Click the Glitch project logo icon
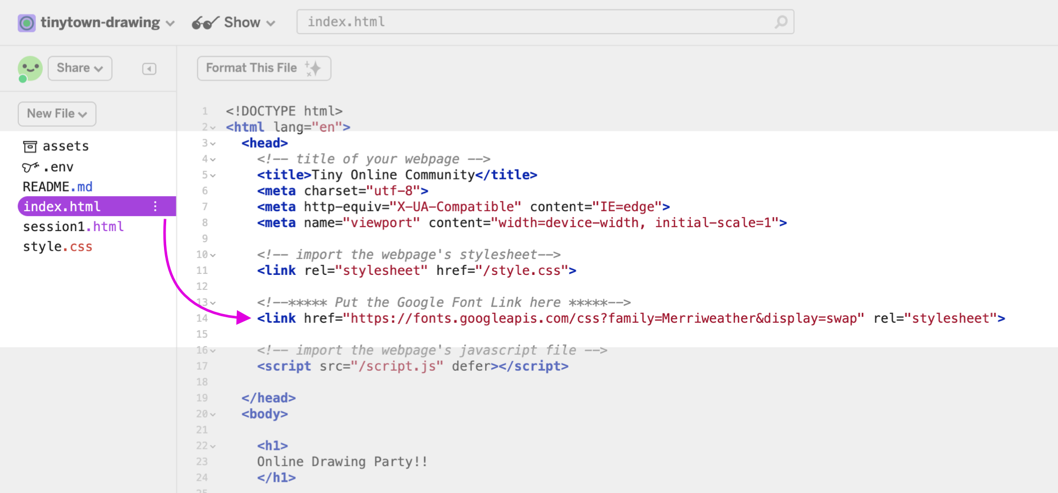The height and width of the screenshot is (493, 1058). click(26, 22)
